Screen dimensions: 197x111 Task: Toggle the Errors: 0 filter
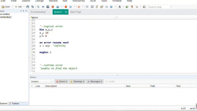[62, 81]
